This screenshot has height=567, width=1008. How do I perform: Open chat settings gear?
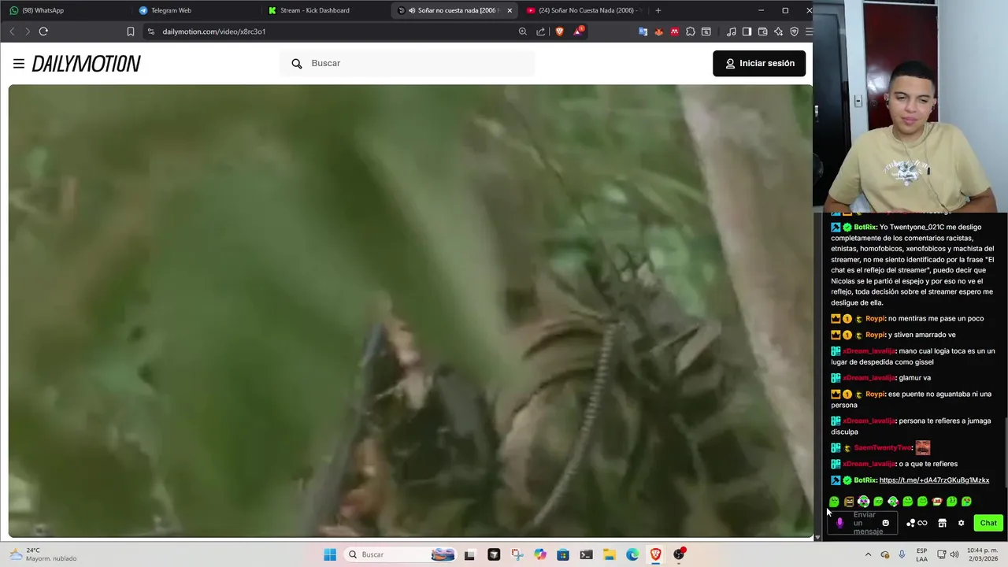[x=961, y=523]
